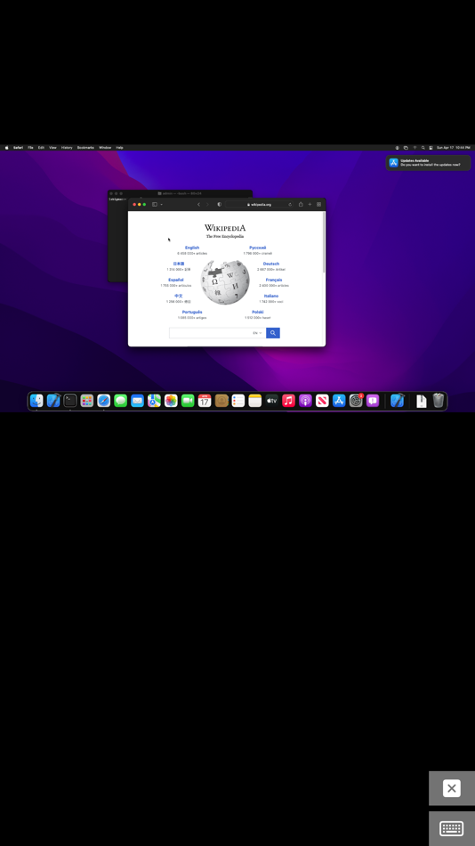Open 中文 Wikipedia link

tap(179, 297)
